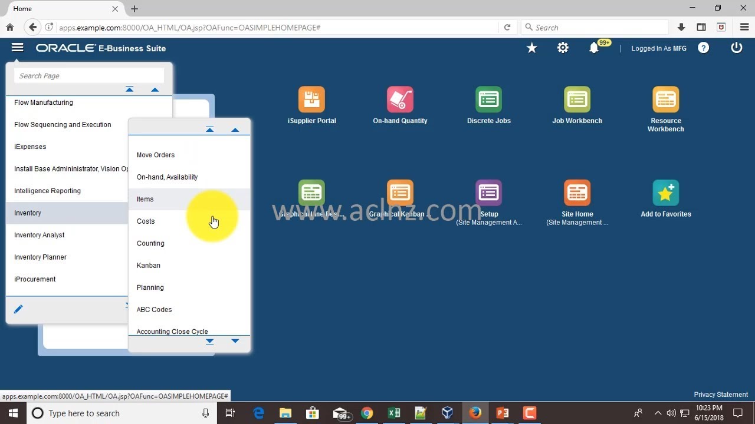The height and width of the screenshot is (424, 755).
Task: Click the Windows taskbar search box
Action: point(121,413)
